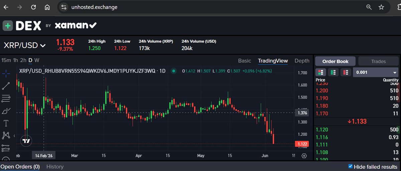The height and width of the screenshot is (171, 401).
Task: Open the browser zoom control
Action: (x=369, y=7)
